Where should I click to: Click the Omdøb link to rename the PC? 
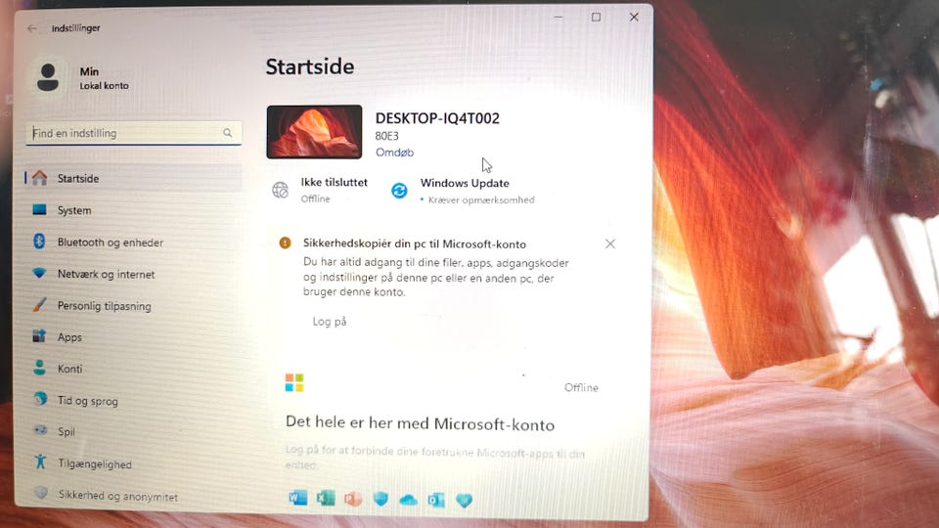click(394, 153)
